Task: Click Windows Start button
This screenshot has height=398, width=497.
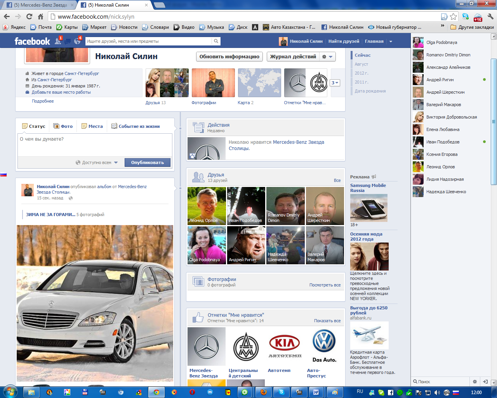Action: click(x=10, y=392)
